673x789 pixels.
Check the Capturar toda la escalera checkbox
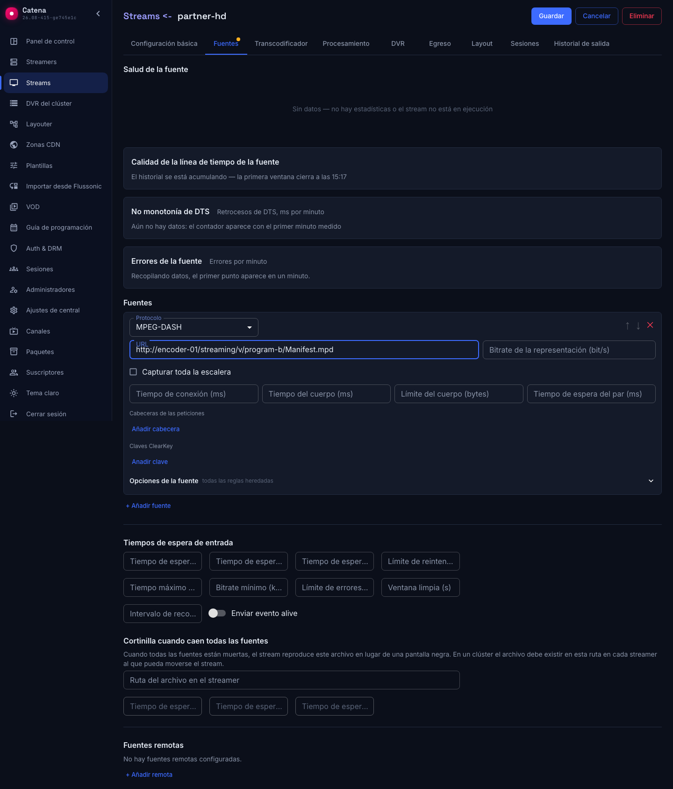click(133, 372)
